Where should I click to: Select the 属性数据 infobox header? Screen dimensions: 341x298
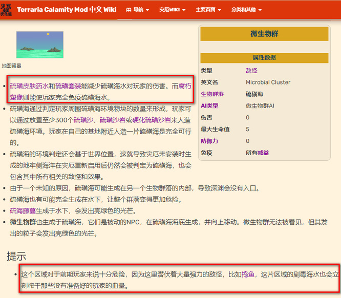[x=264, y=58]
